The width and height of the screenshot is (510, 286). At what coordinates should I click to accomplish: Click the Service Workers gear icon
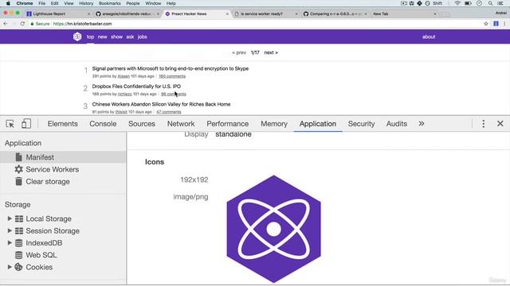pos(19,169)
